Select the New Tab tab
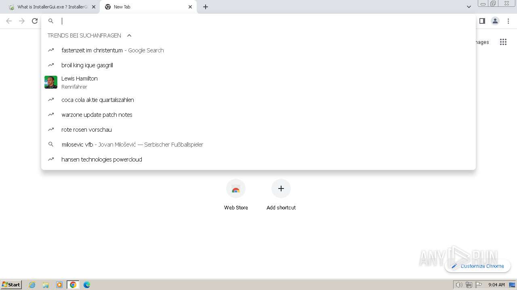This screenshot has height=290, width=517. click(148, 7)
